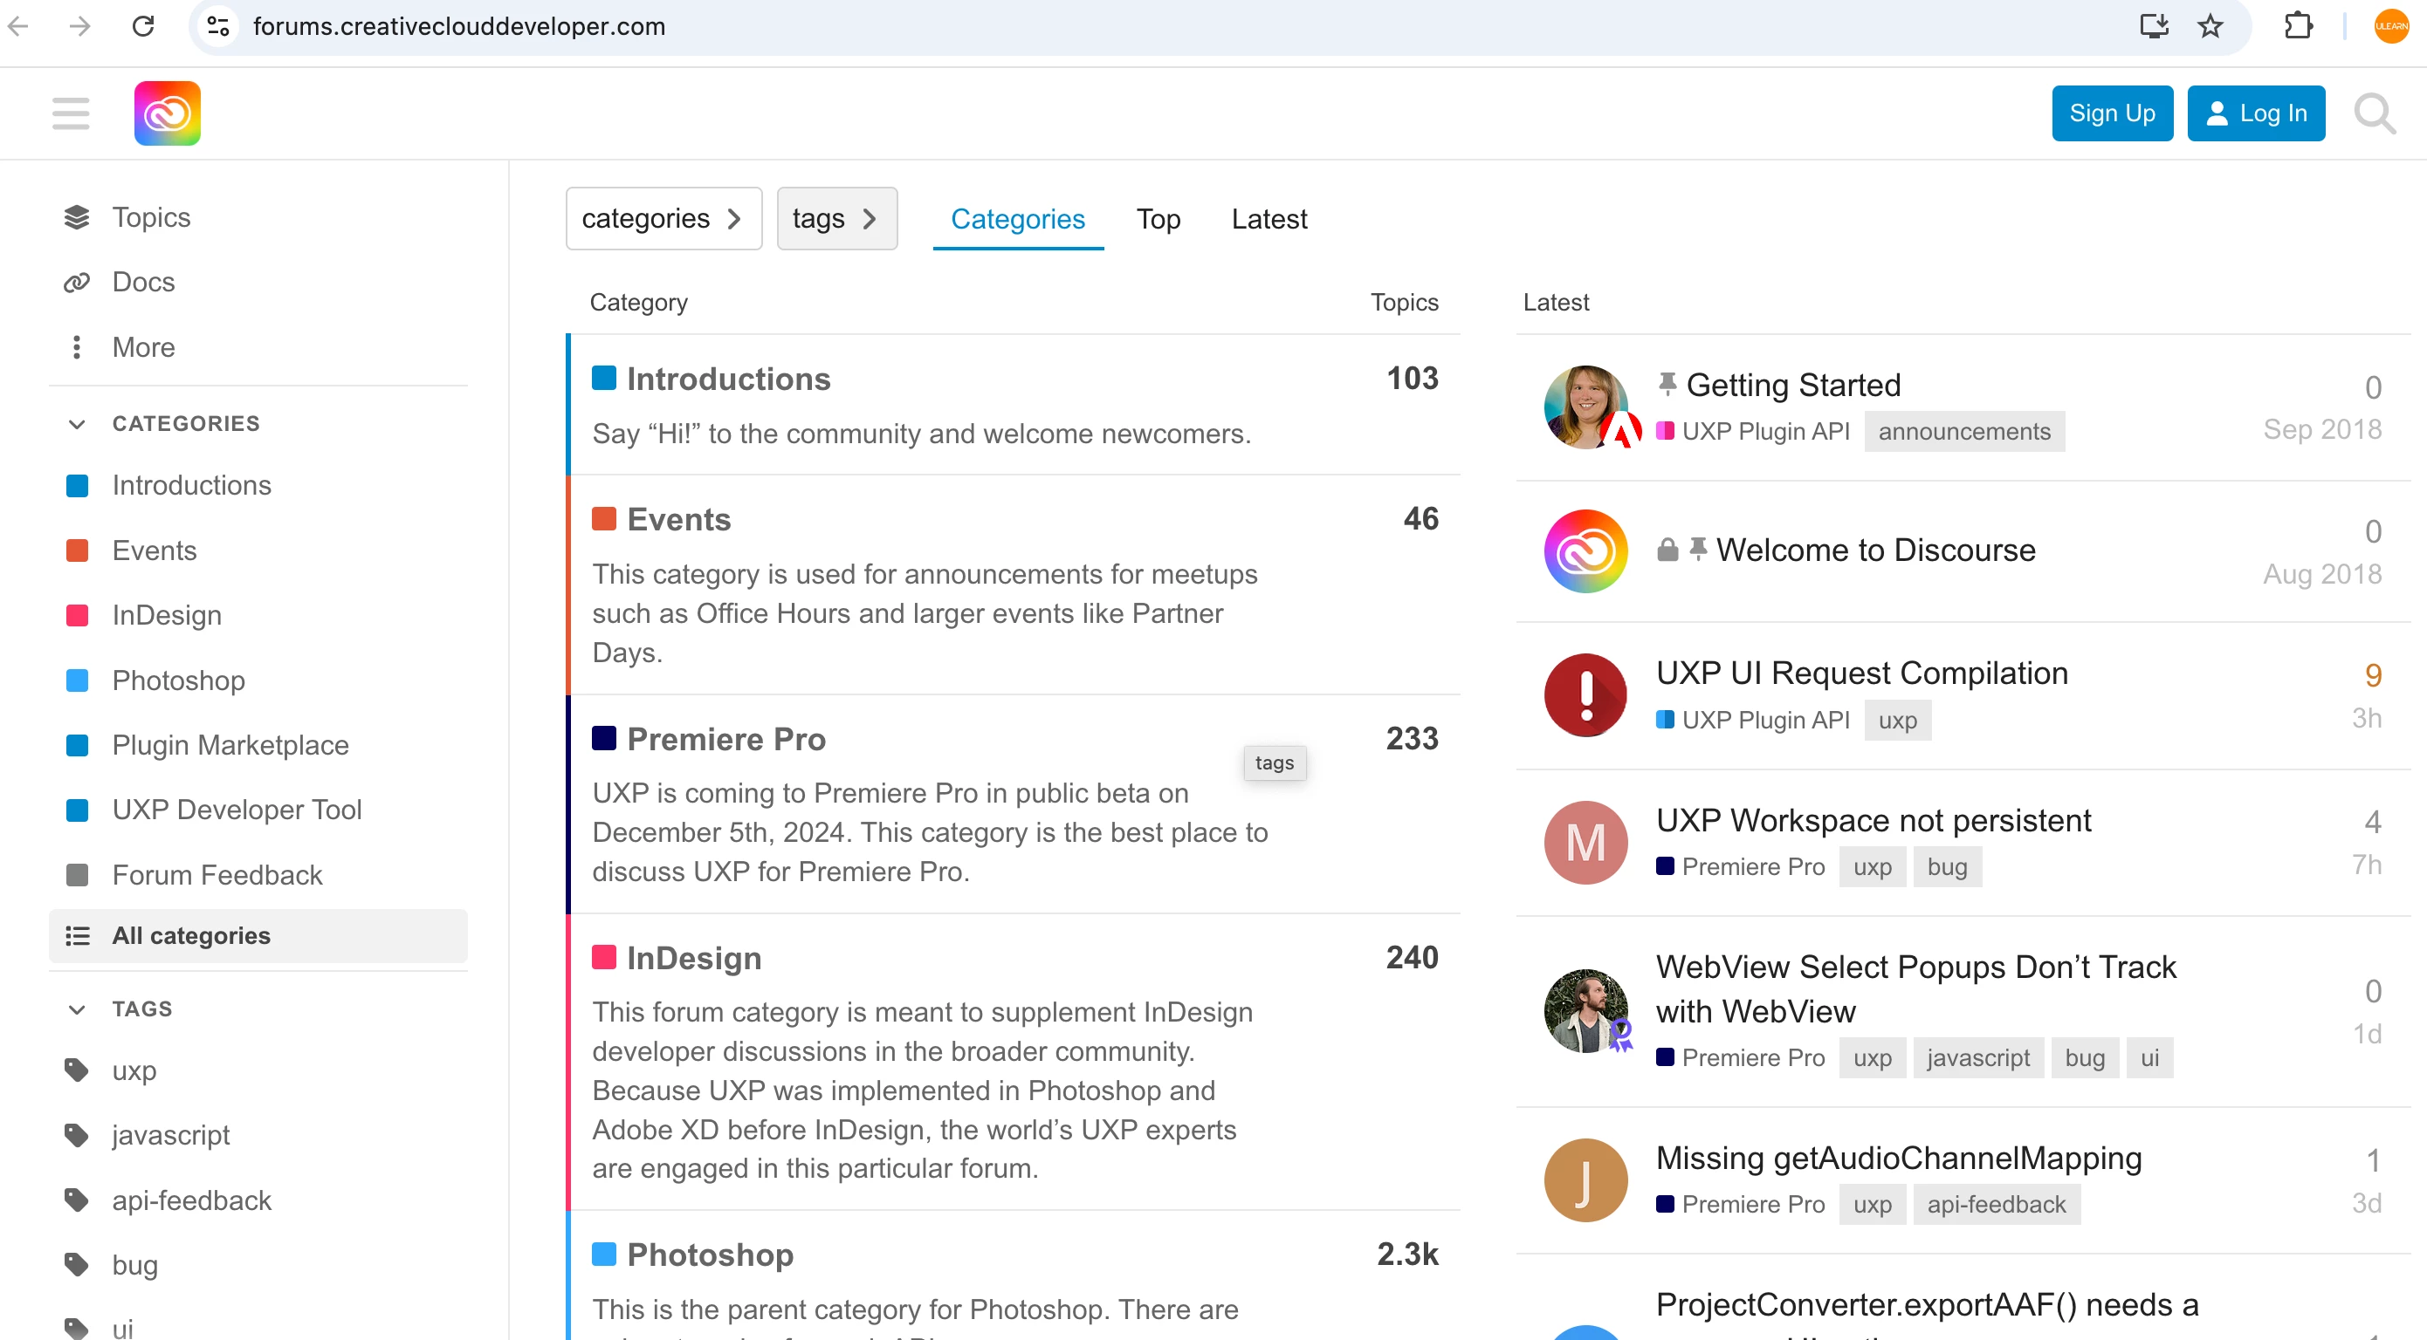Screen dimensions: 2427x1340
Task: Click the orange Events swatch in sidebar
Action: click(77, 550)
